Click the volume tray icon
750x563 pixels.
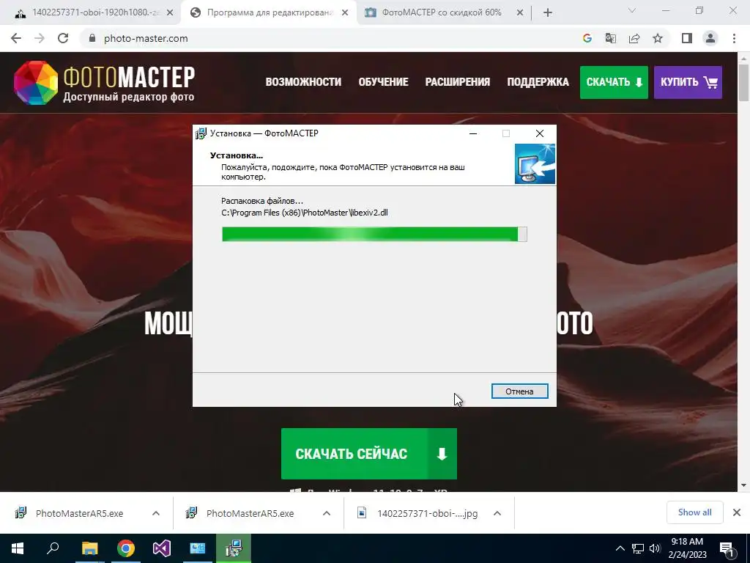pyautogui.click(x=655, y=548)
